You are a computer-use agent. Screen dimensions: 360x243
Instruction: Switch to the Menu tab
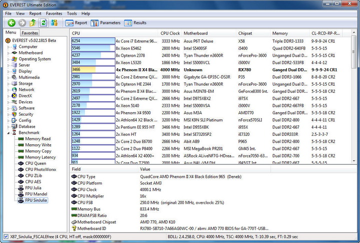point(11,33)
